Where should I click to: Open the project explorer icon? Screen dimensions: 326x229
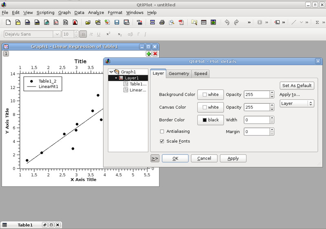[194, 22]
